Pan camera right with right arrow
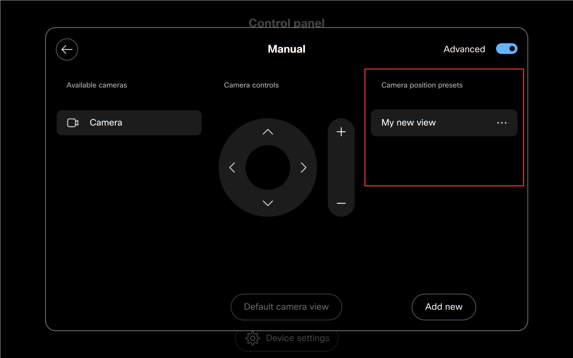The width and height of the screenshot is (573, 358). click(303, 168)
